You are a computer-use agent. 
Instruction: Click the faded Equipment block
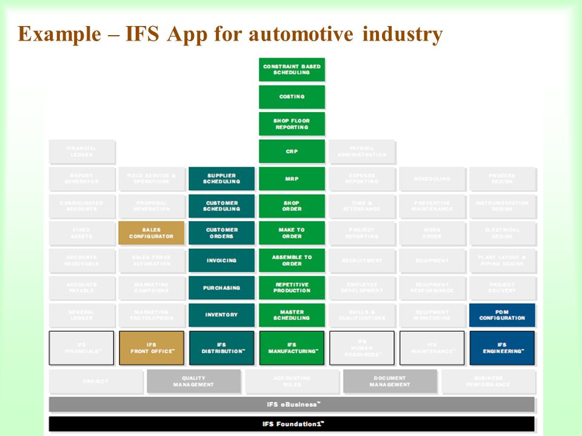click(x=432, y=260)
